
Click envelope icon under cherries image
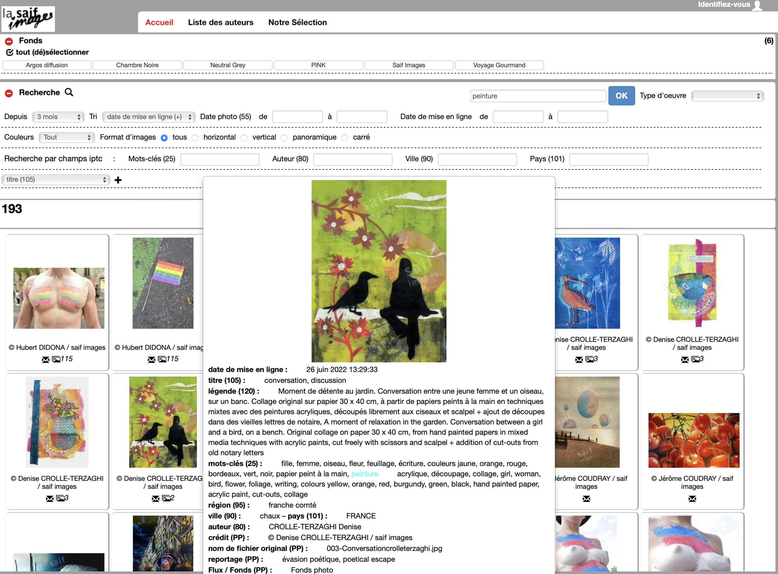coord(692,499)
